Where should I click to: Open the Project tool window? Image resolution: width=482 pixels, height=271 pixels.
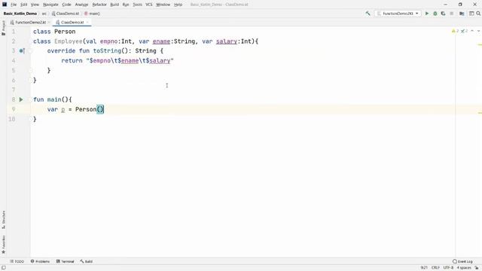point(3,28)
